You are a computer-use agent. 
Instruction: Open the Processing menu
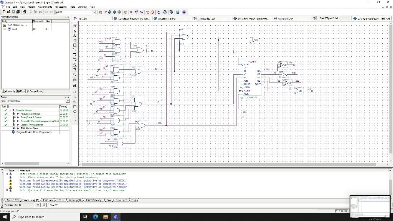pyautogui.click(x=61, y=7)
